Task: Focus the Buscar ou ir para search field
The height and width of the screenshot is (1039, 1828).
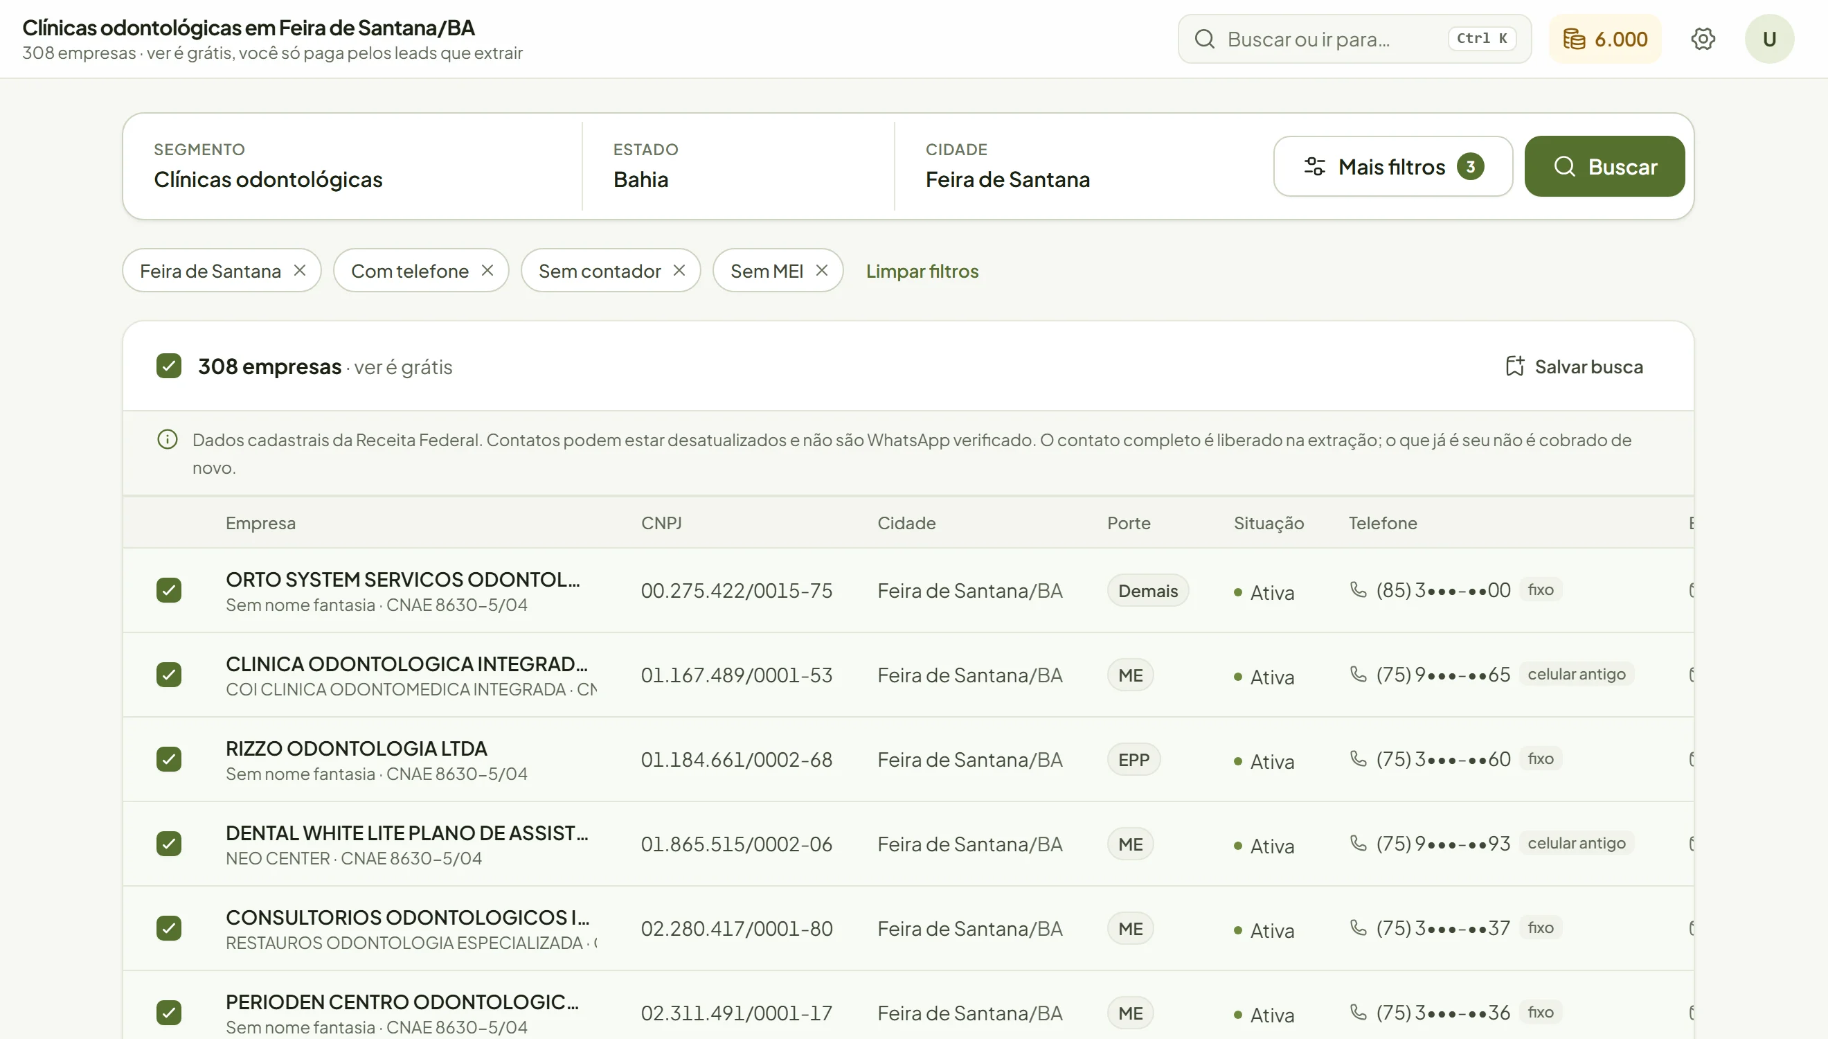Action: [1354, 39]
